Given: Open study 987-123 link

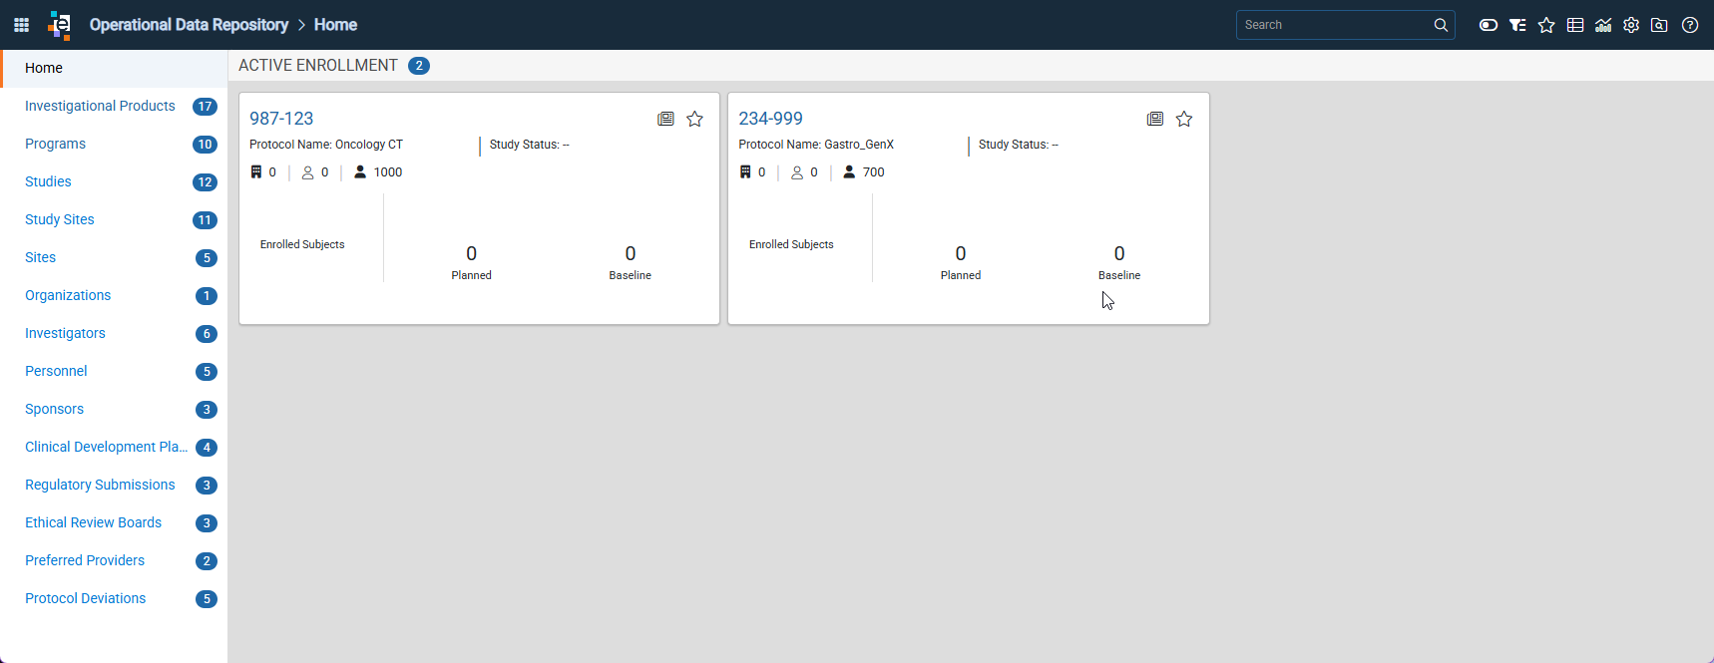Looking at the screenshot, I should pyautogui.click(x=281, y=119).
